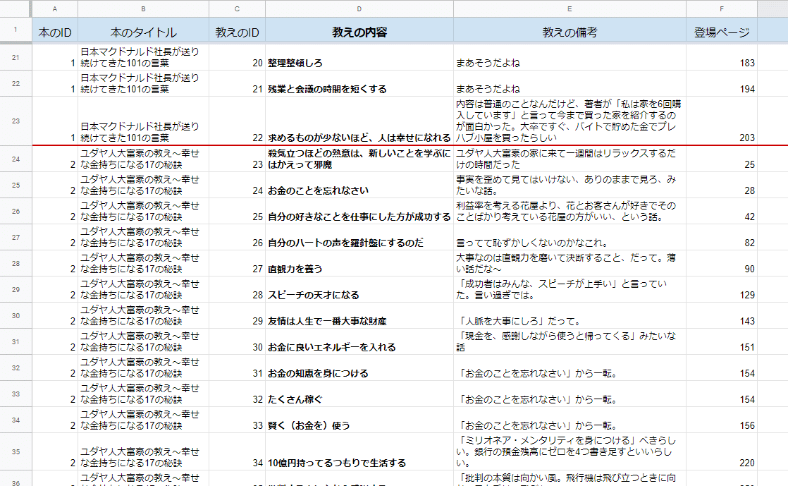The width and height of the screenshot is (788, 486).
Task: Select cell たくさん稼ぐ
Action: coord(359,394)
